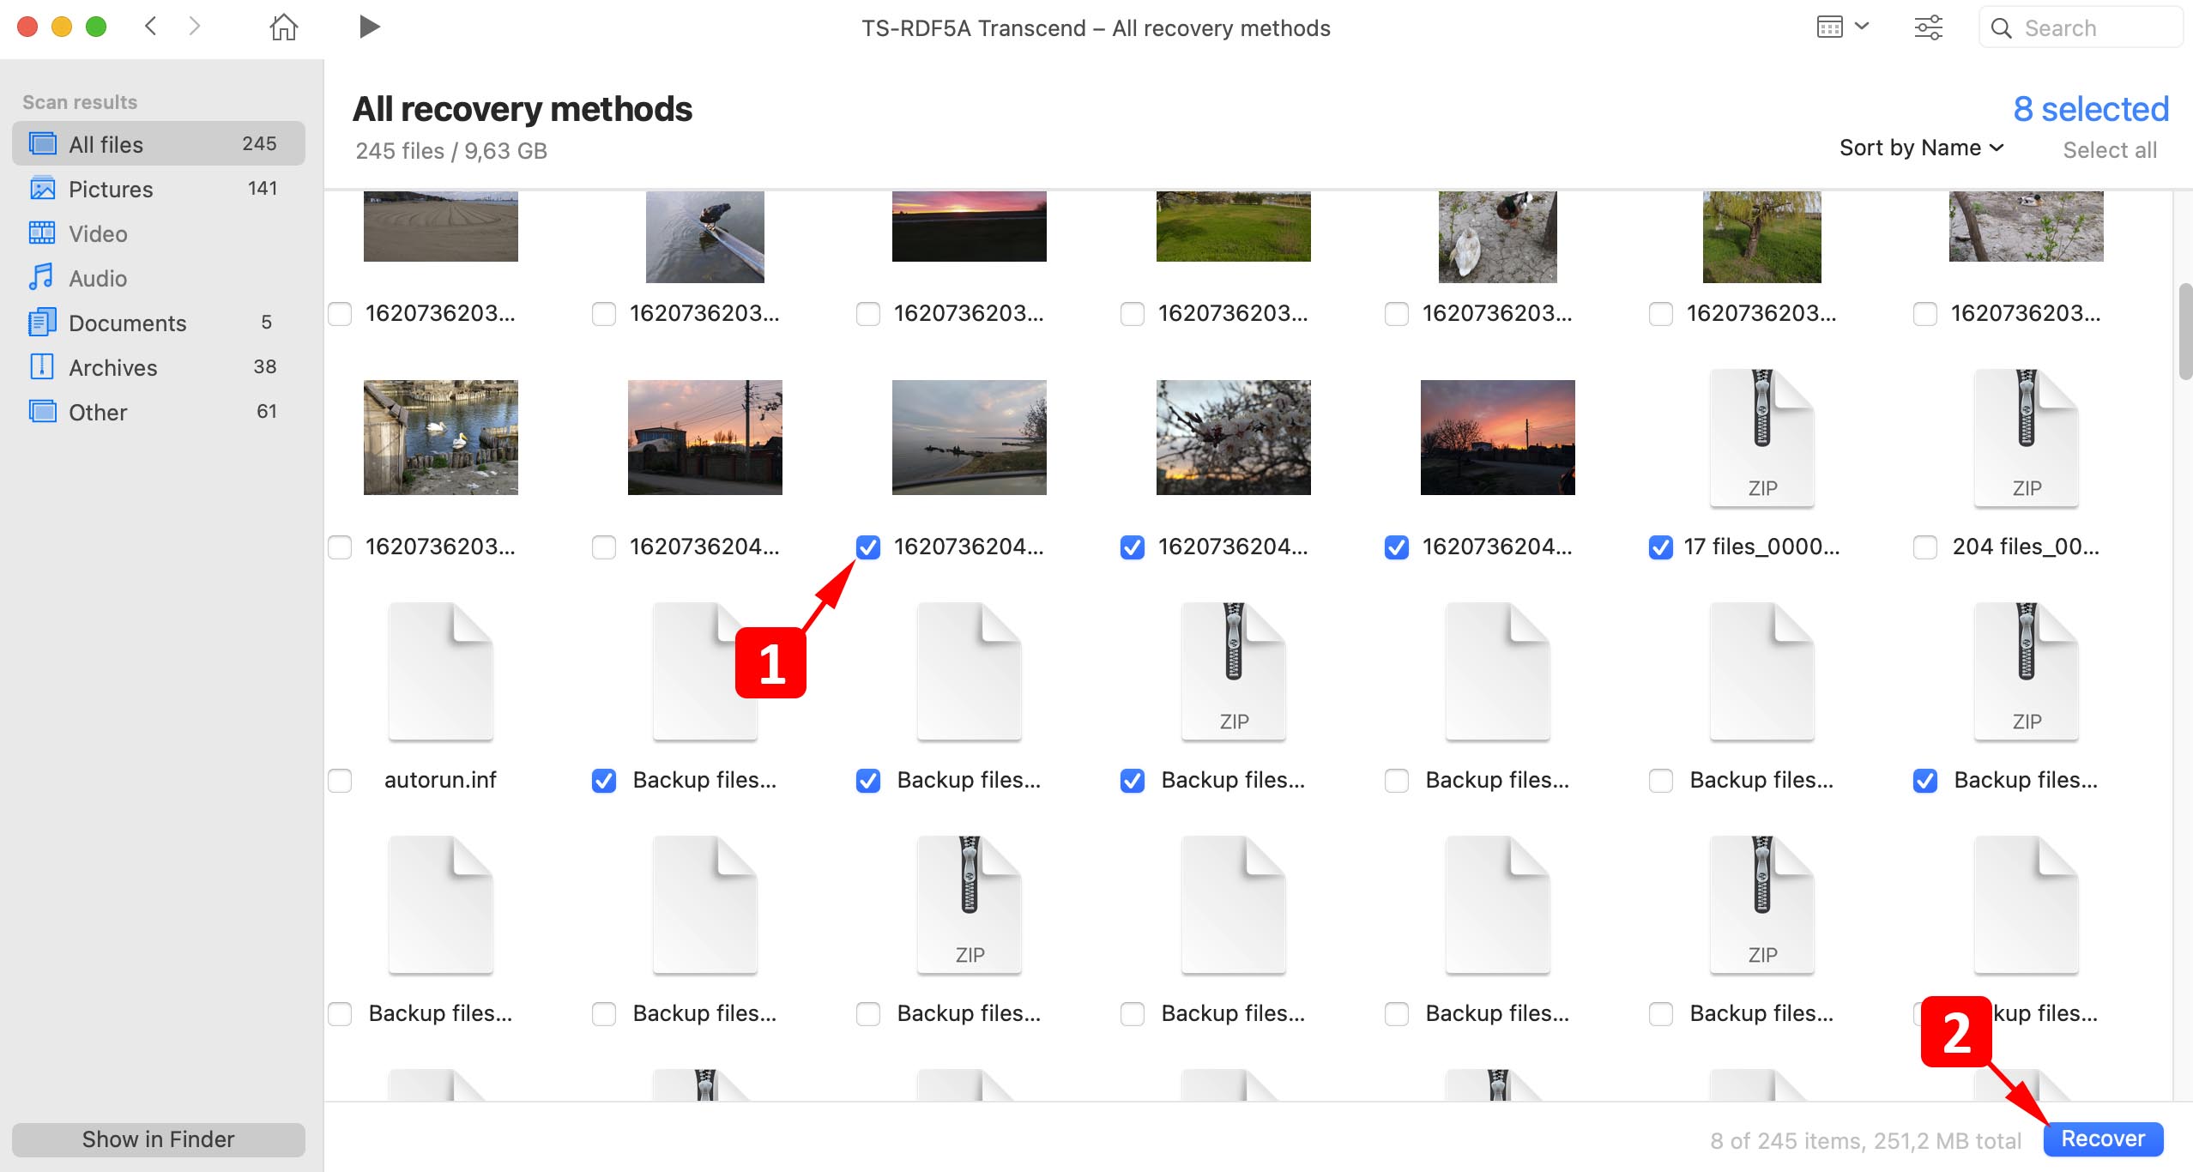Viewport: 2193px width, 1172px height.
Task: Go forward with the right chevron
Action: click(194, 27)
